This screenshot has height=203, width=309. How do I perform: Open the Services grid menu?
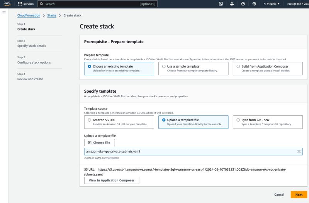point(20,4)
